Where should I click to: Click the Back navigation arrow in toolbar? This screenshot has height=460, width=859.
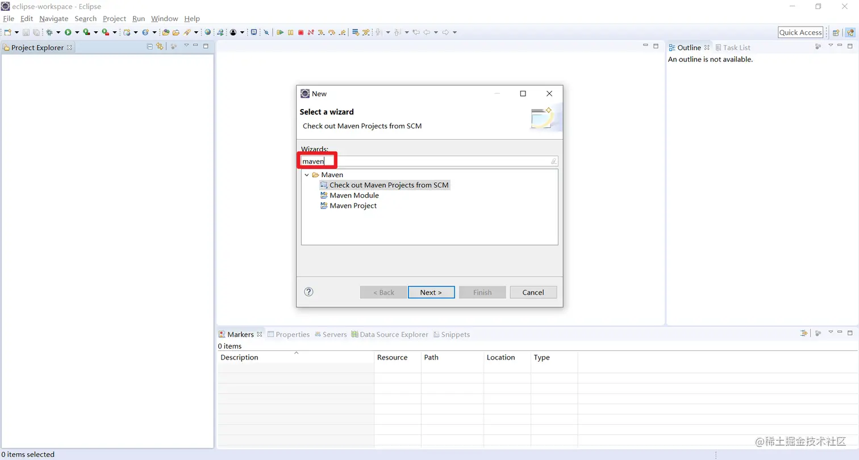coord(426,32)
